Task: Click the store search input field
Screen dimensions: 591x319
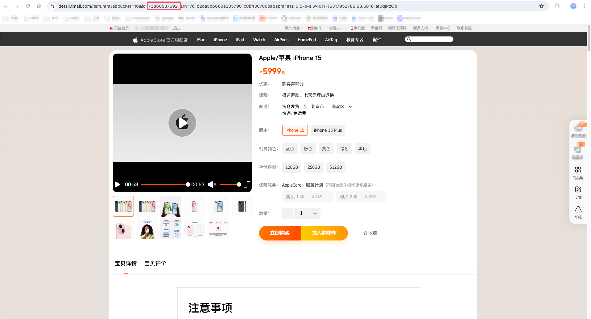Action: coord(429,39)
